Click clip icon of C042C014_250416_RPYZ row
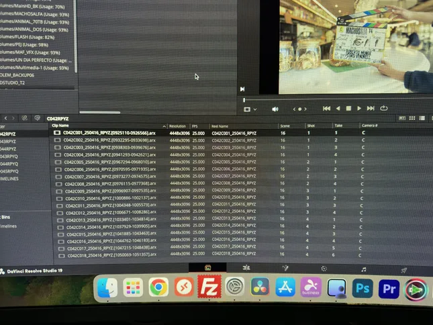This screenshot has width=433, height=325. (x=60, y=228)
